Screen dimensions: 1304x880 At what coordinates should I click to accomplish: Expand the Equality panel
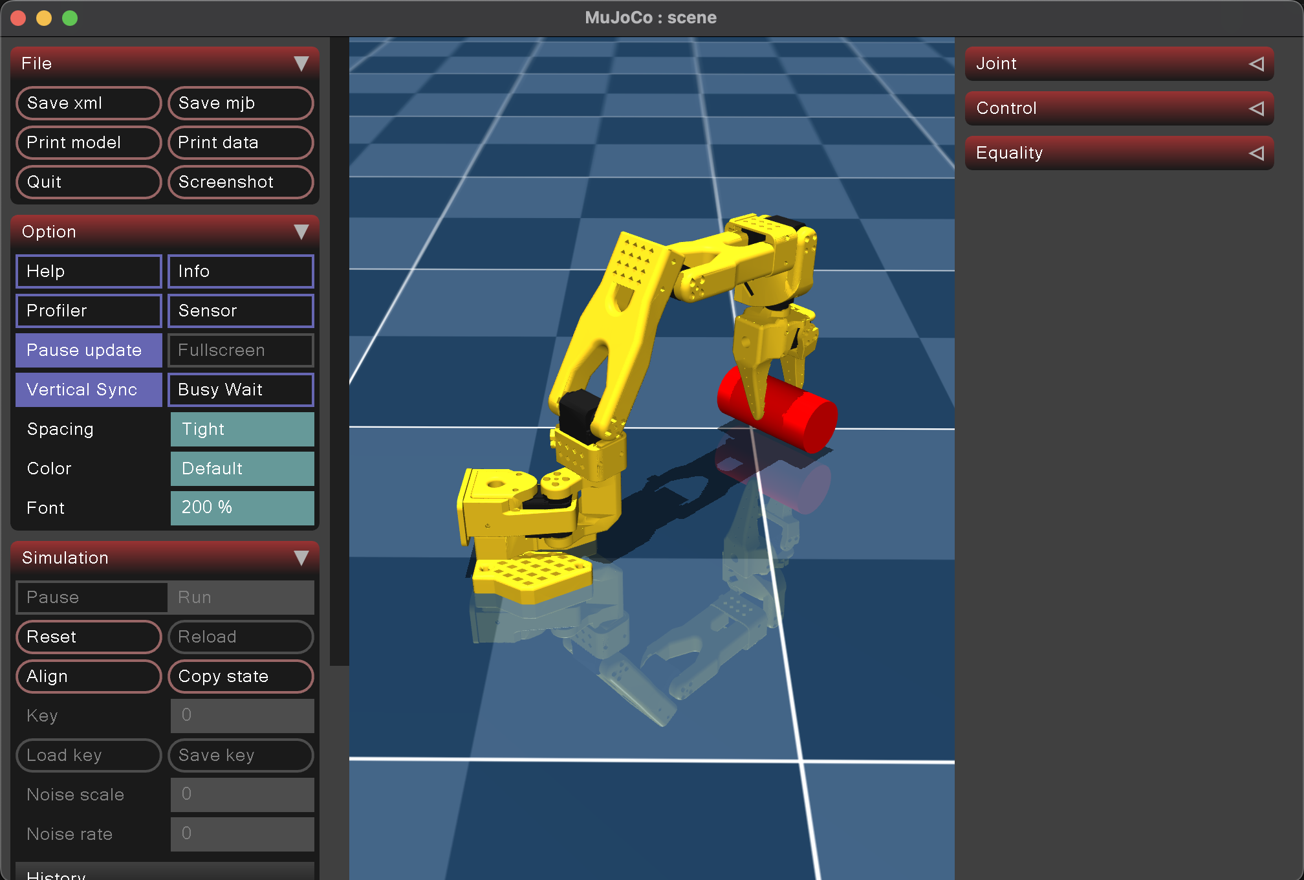tap(1118, 153)
